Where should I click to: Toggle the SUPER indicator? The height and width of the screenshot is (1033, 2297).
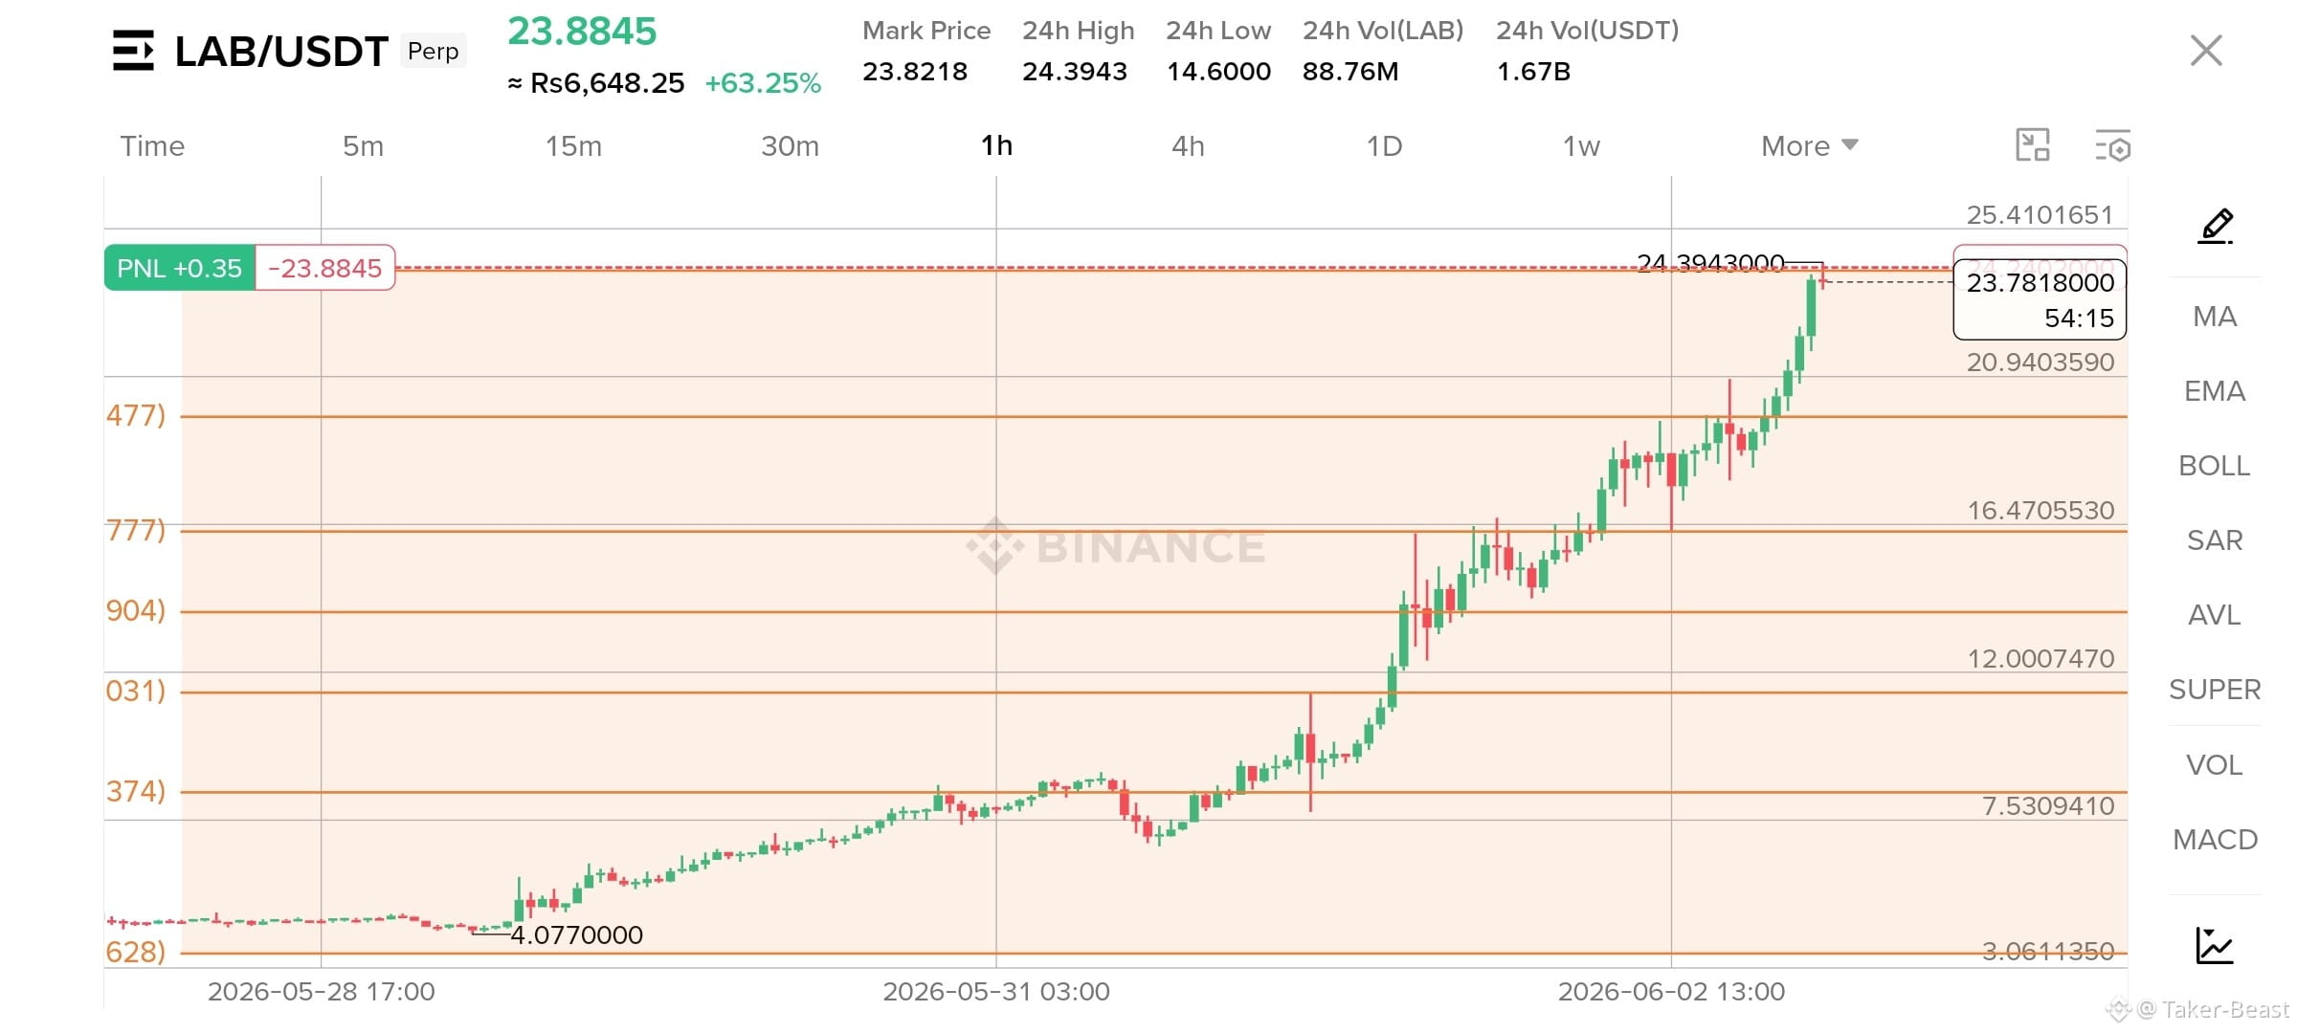[x=2215, y=690]
